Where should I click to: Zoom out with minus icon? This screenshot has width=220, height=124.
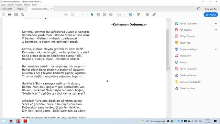pos(104,14)
